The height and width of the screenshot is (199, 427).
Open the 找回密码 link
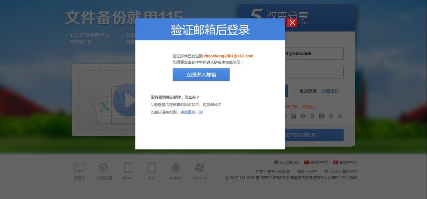pyautogui.click(x=330, y=91)
